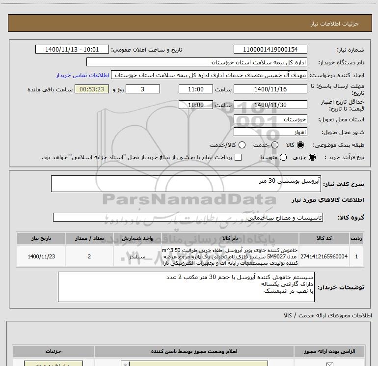Click the validity time field 10:00
The image size is (378, 366).
pos(196,105)
